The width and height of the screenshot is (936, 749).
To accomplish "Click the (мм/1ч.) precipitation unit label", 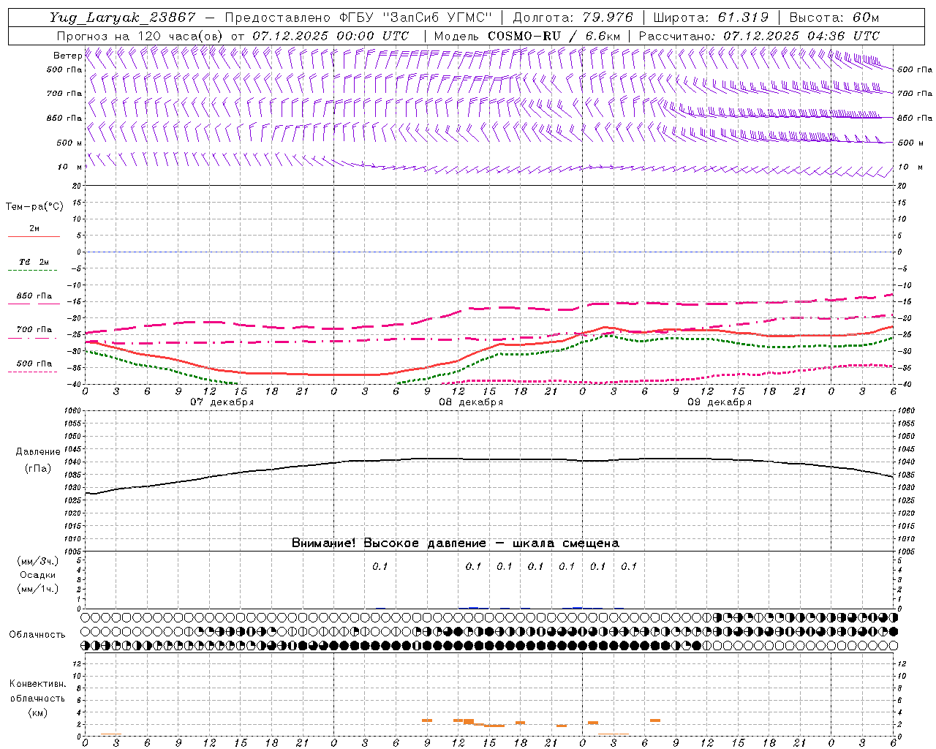I will [x=38, y=589].
